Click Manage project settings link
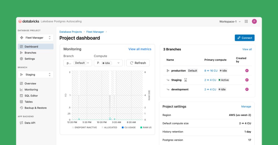Screen dimensions: 278x145 tap(246, 106)
